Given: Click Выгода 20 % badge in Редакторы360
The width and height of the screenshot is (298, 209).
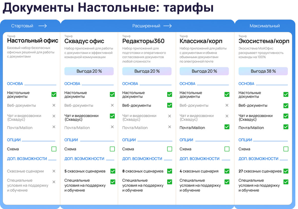Looking at the screenshot, I should 147,71.
